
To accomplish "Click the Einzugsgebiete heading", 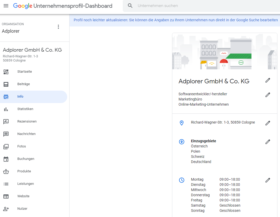I will pos(203,141).
